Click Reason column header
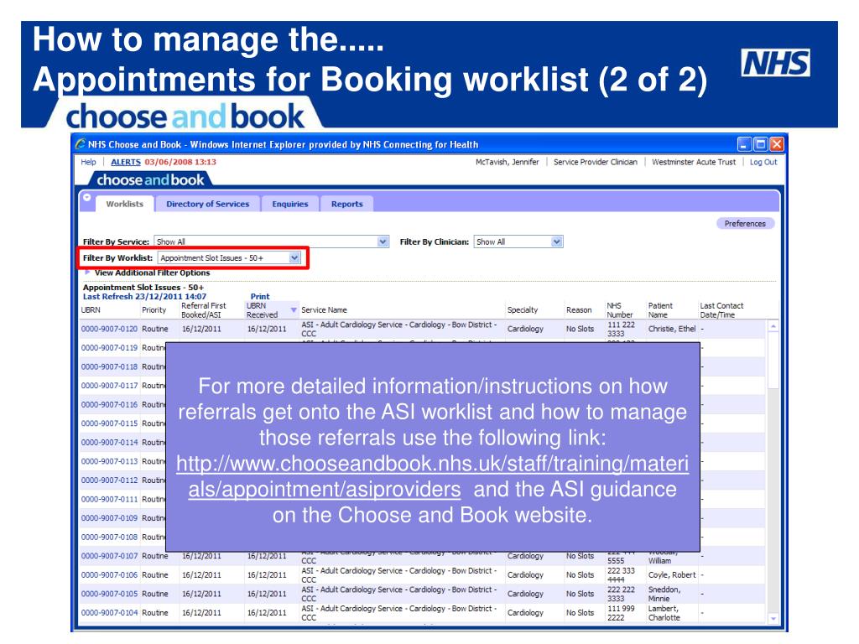The image size is (859, 644). coord(579,310)
